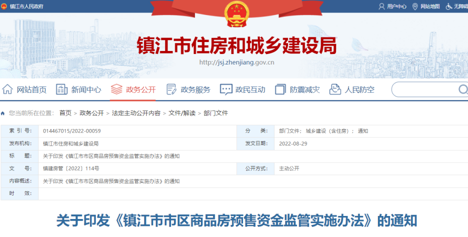Open 法定主动公开内容 breadcrumb link

pos(136,113)
